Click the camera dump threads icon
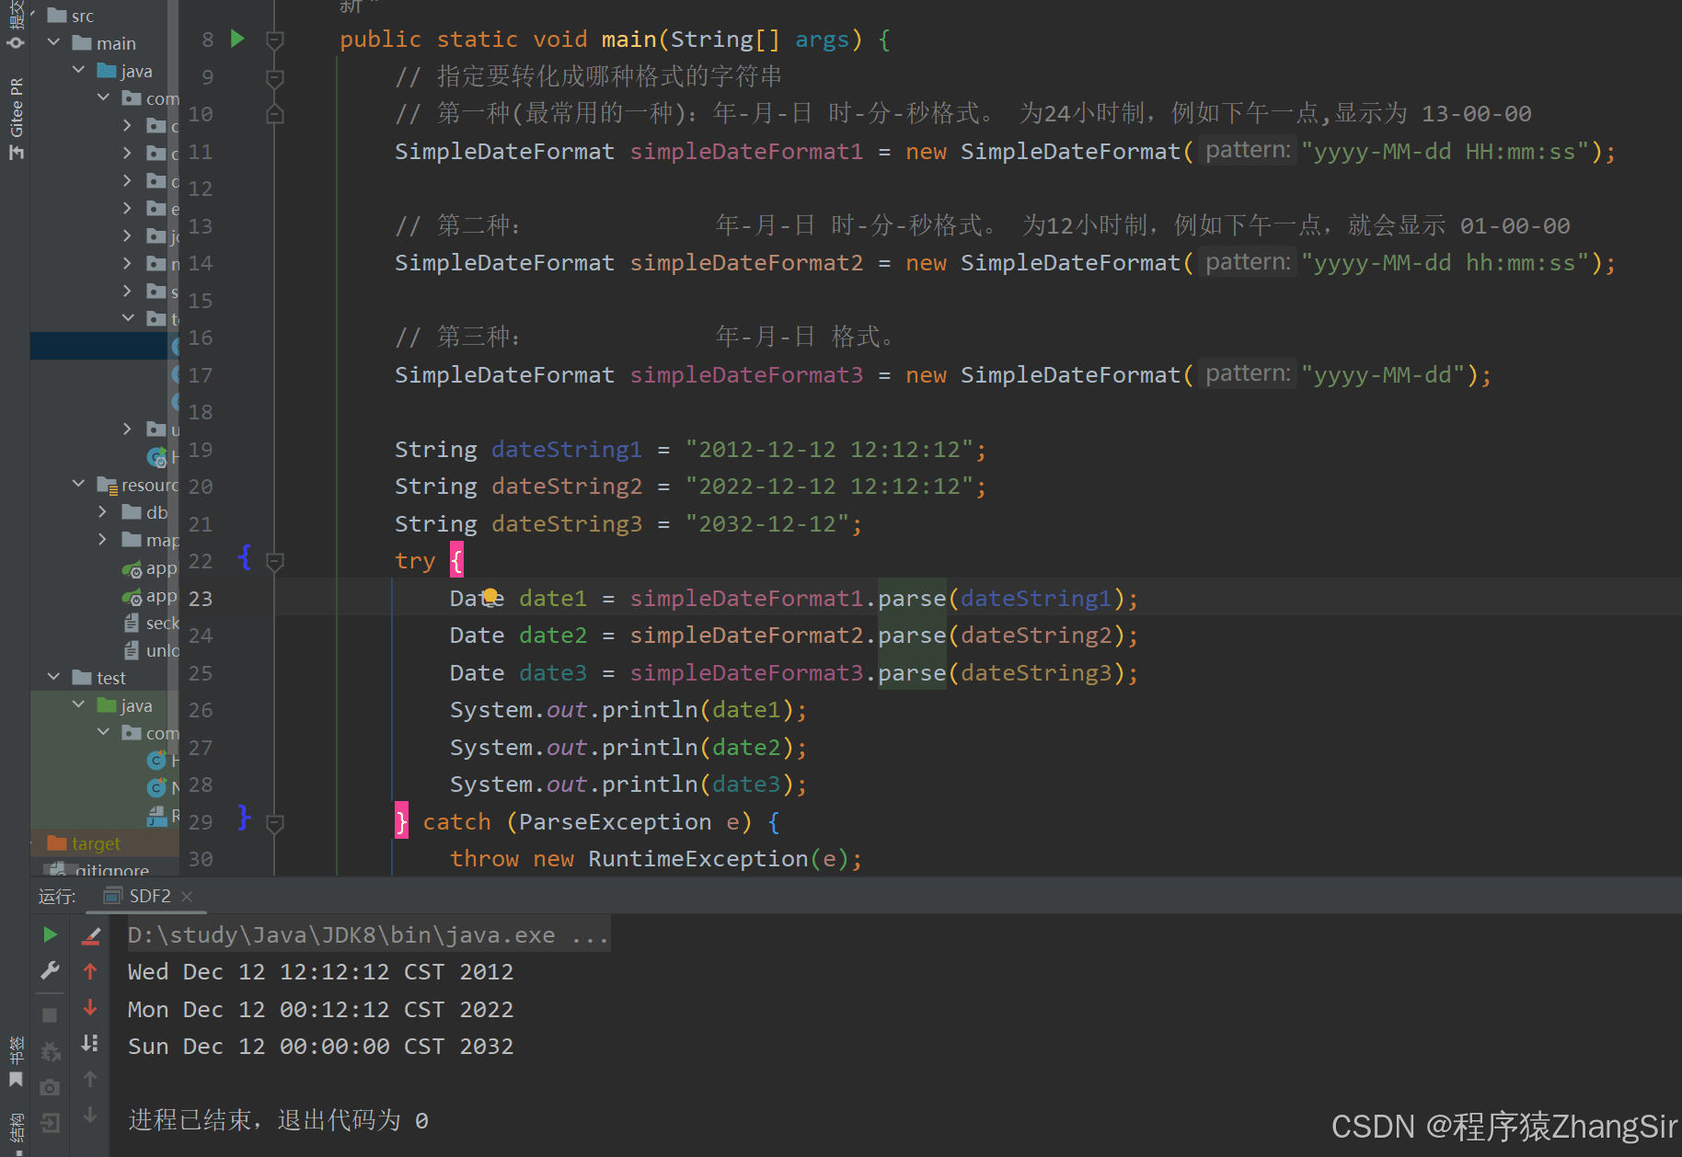The width and height of the screenshot is (1682, 1157). (x=50, y=1087)
